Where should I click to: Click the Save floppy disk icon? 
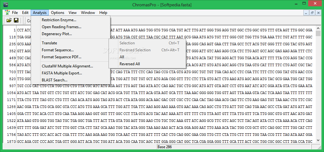click(x=16, y=20)
